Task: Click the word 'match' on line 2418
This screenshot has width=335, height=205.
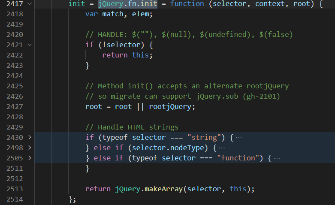Action: tap(112, 14)
